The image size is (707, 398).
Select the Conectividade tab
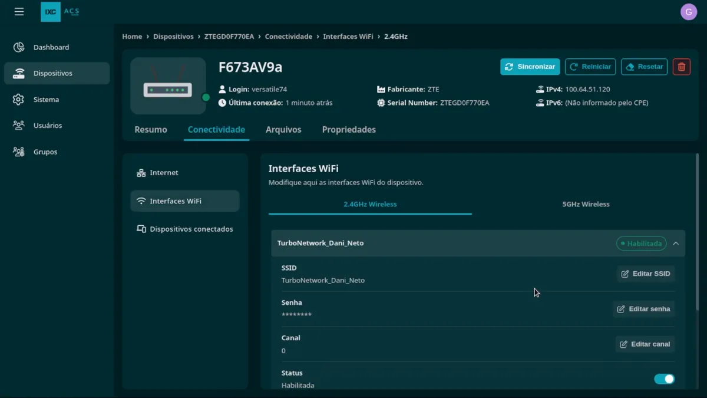tap(216, 130)
